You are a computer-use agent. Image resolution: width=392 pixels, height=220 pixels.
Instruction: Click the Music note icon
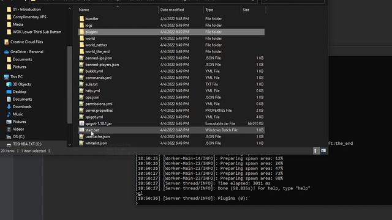point(9,114)
